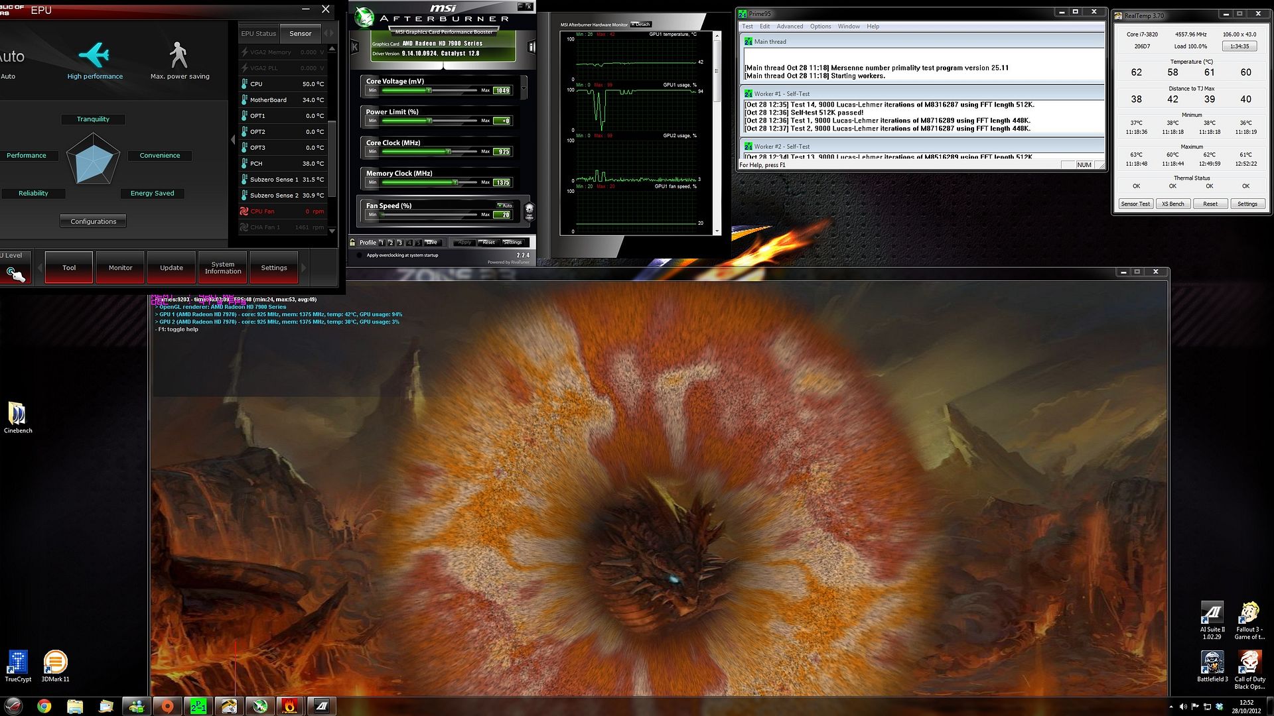This screenshot has height=716, width=1274.
Task: Open the ROG Start button
Action: tap(13, 706)
